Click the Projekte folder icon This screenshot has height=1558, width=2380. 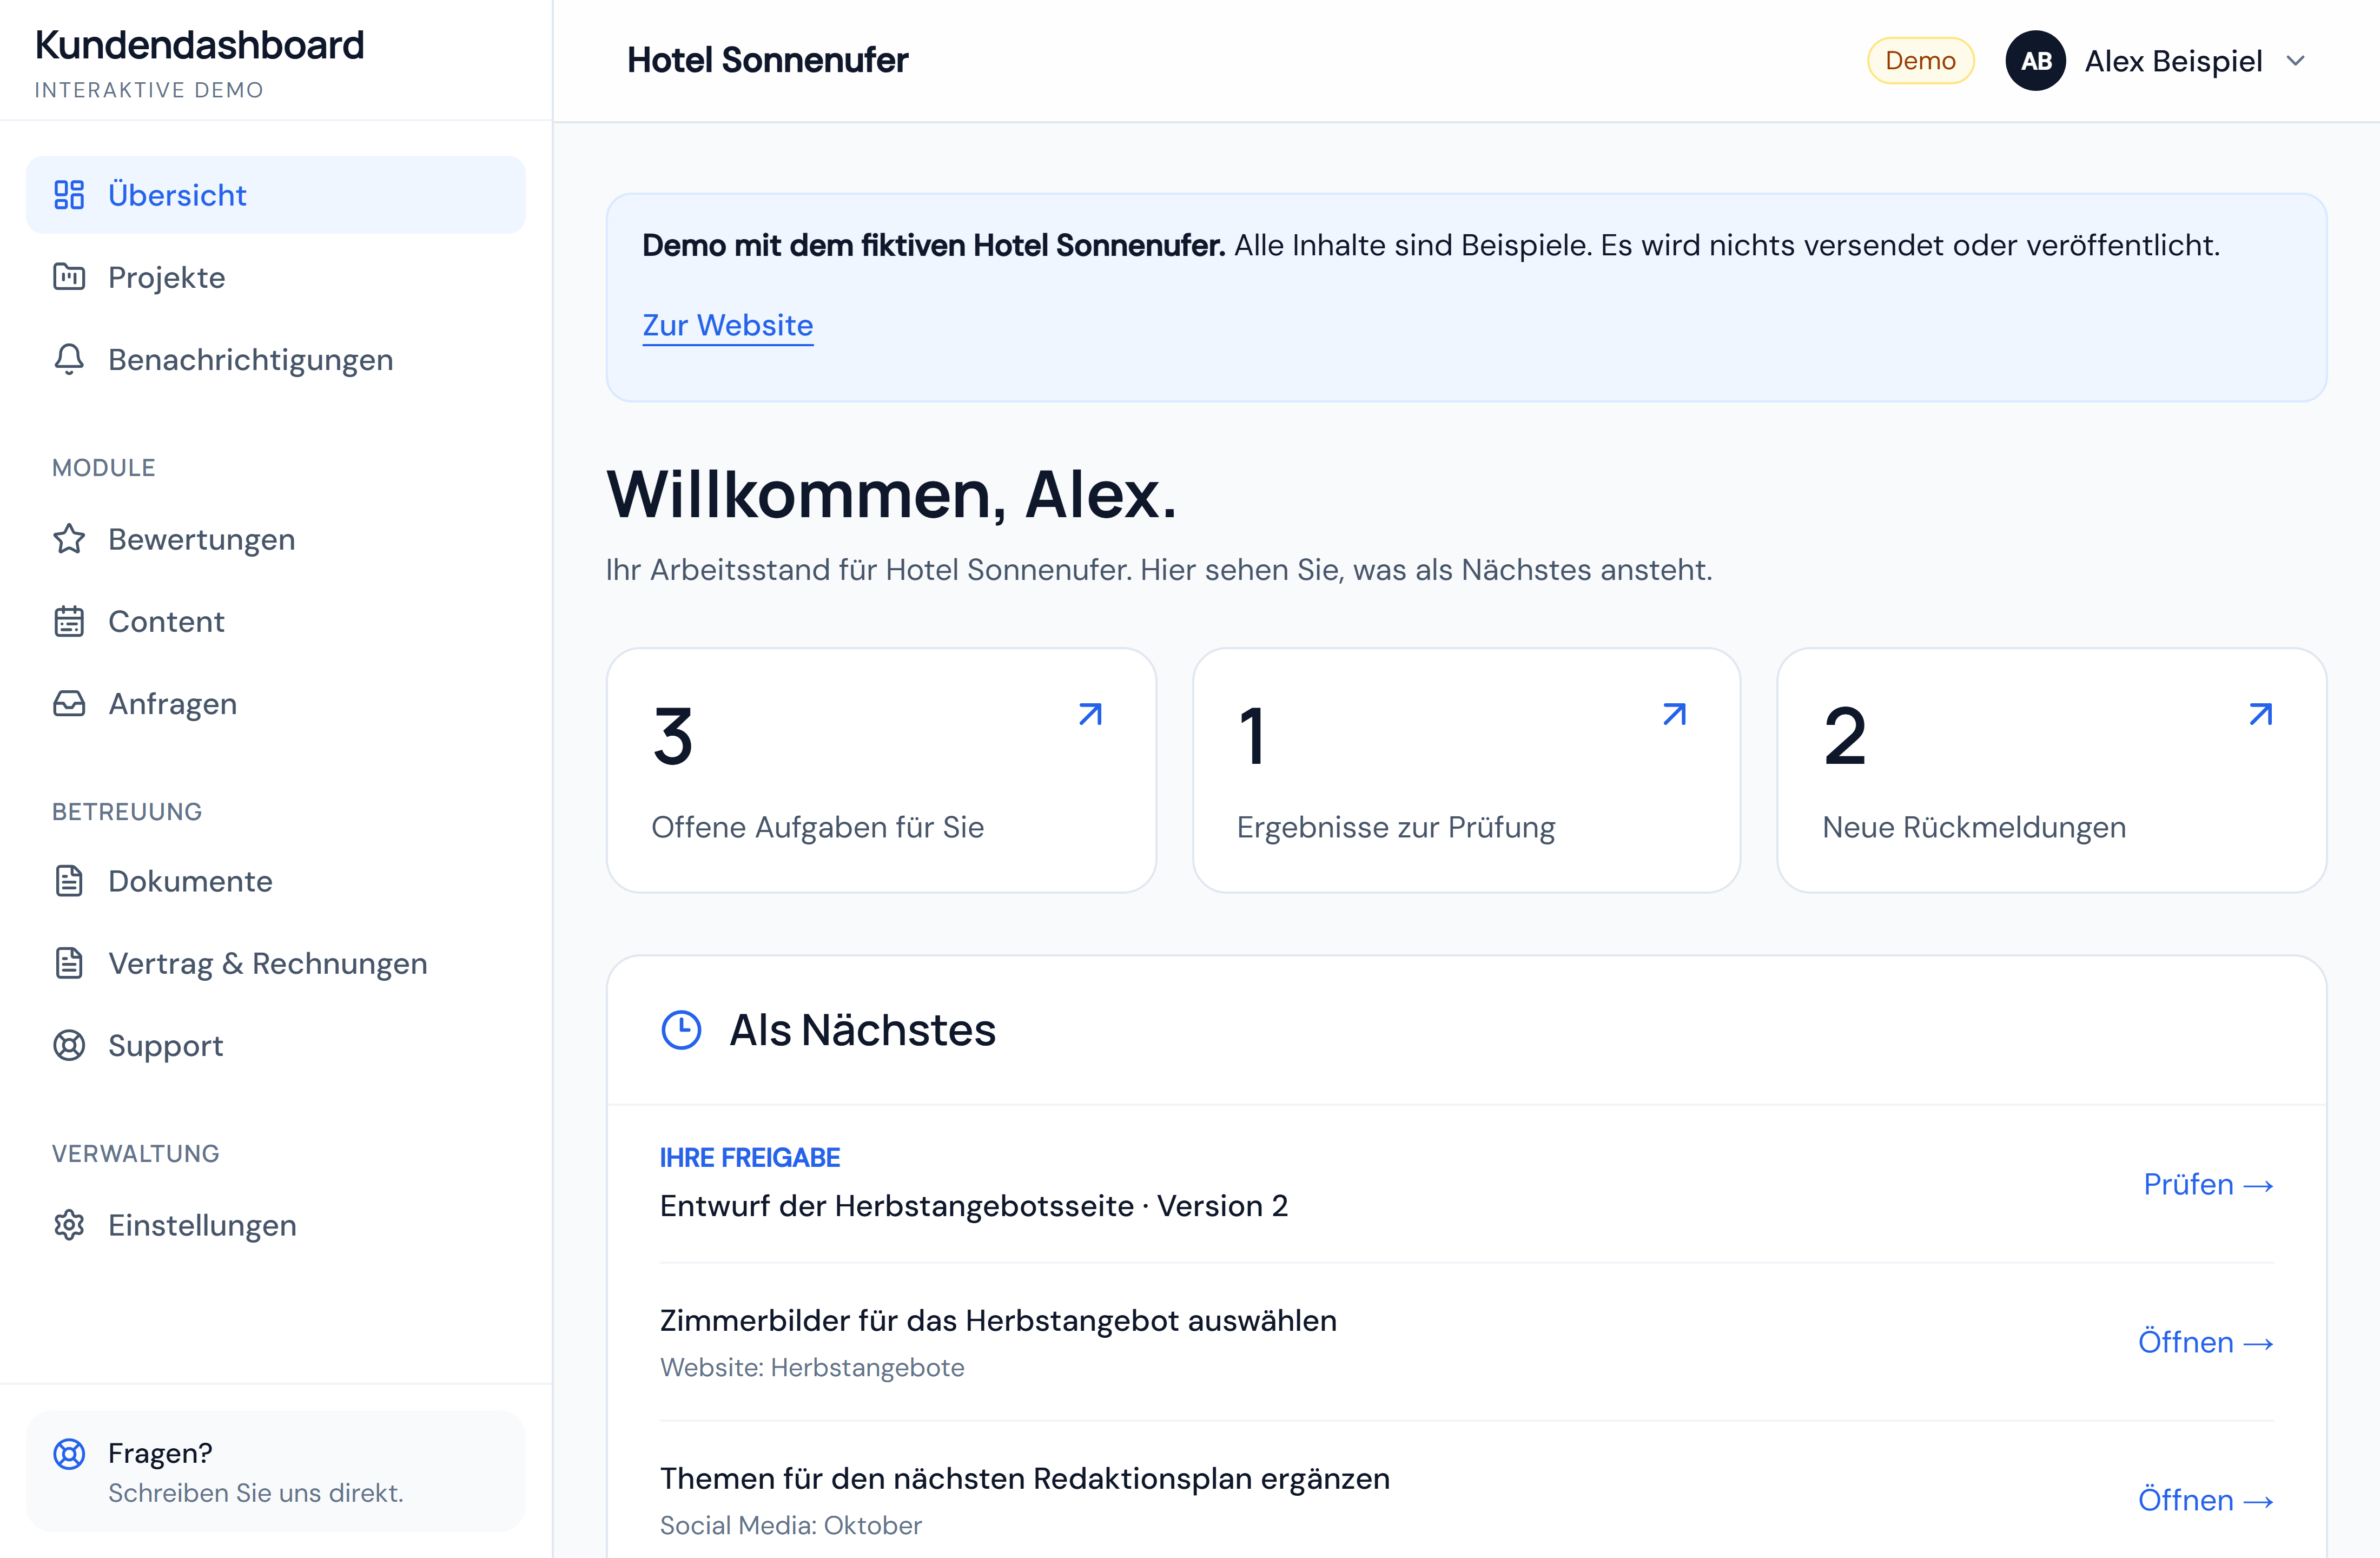click(x=69, y=277)
